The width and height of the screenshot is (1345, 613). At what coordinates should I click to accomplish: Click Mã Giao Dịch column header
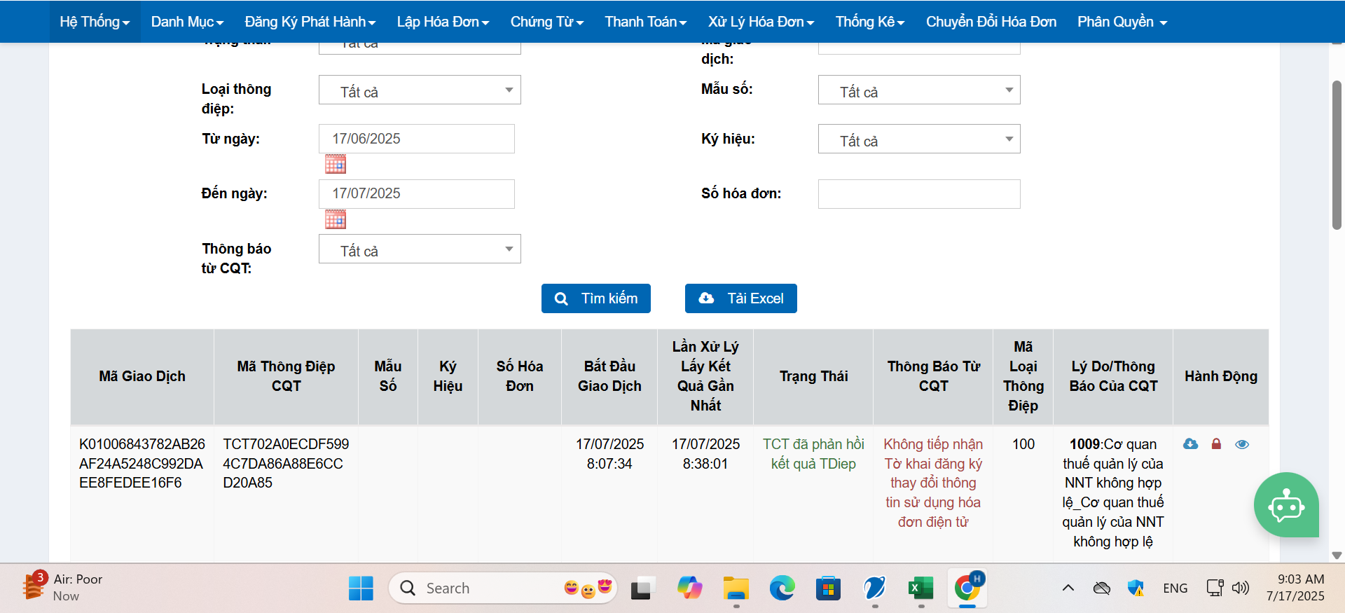[142, 376]
